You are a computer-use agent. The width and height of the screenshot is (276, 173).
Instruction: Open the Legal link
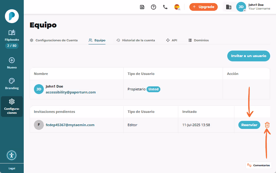[x=12, y=168]
